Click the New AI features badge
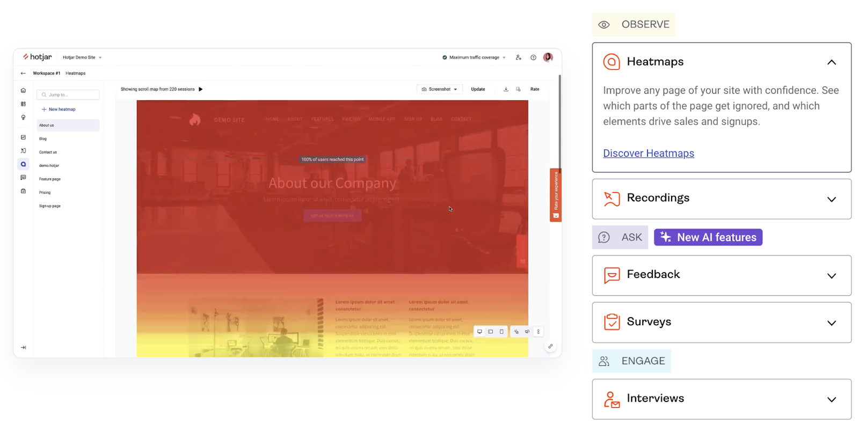 click(708, 237)
